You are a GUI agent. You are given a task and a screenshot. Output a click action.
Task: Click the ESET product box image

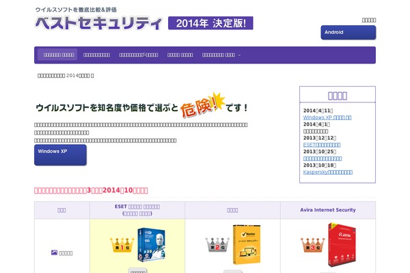tap(152, 245)
